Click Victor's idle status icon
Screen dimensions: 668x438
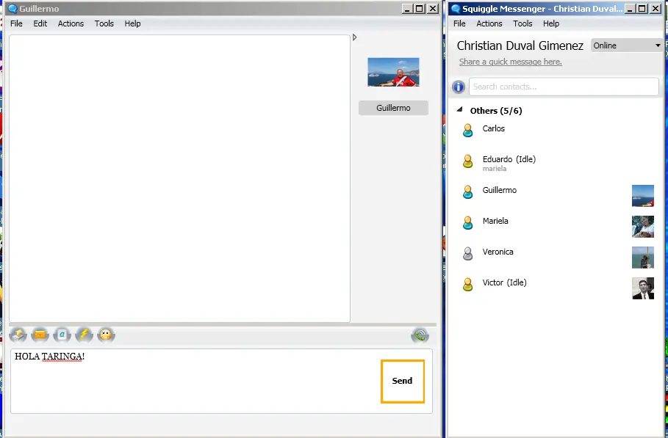[468, 285]
